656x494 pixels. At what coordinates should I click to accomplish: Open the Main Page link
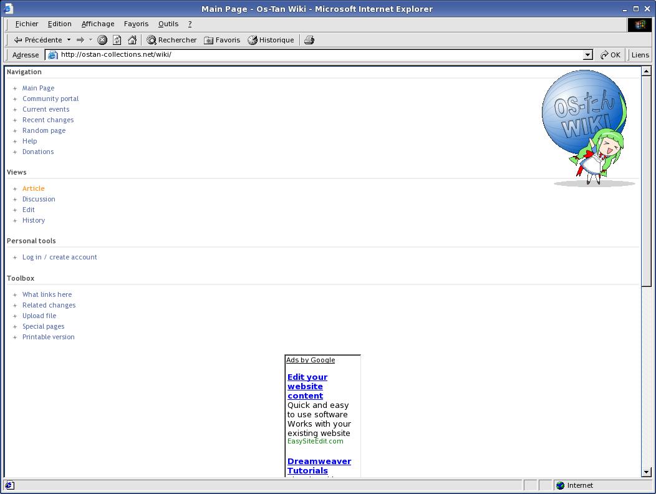(x=38, y=88)
